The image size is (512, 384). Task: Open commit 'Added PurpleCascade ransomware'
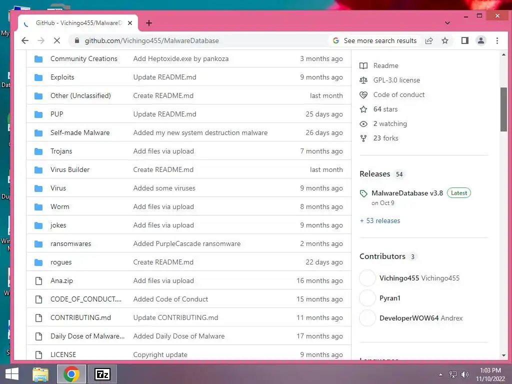click(187, 243)
